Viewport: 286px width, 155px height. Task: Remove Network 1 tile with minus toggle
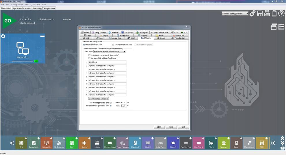42,36
